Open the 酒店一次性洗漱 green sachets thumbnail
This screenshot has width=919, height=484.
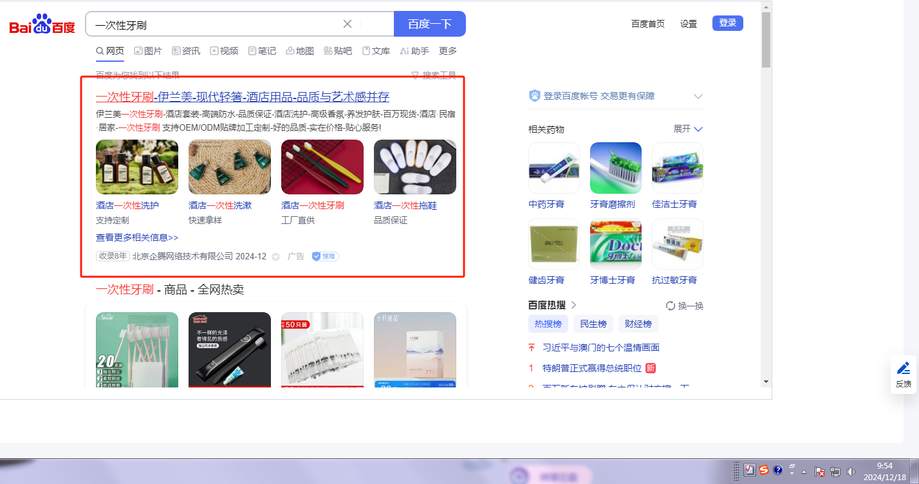tap(230, 167)
